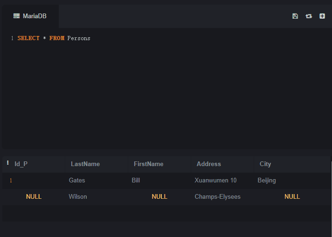Select the Xuanwumen 10 address cell
Image resolution: width=332 pixels, height=237 pixels.
pos(215,180)
